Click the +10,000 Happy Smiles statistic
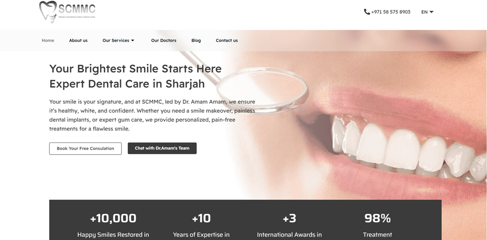Screen dimensions: 487x240 113,226
